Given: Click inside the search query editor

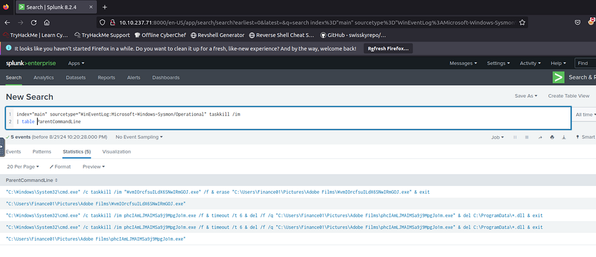Looking at the screenshot, I should coord(289,118).
